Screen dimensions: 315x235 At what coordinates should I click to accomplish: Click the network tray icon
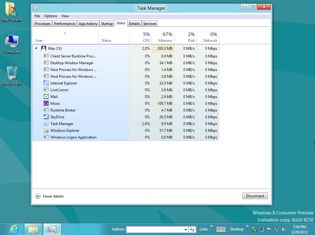click(277, 229)
